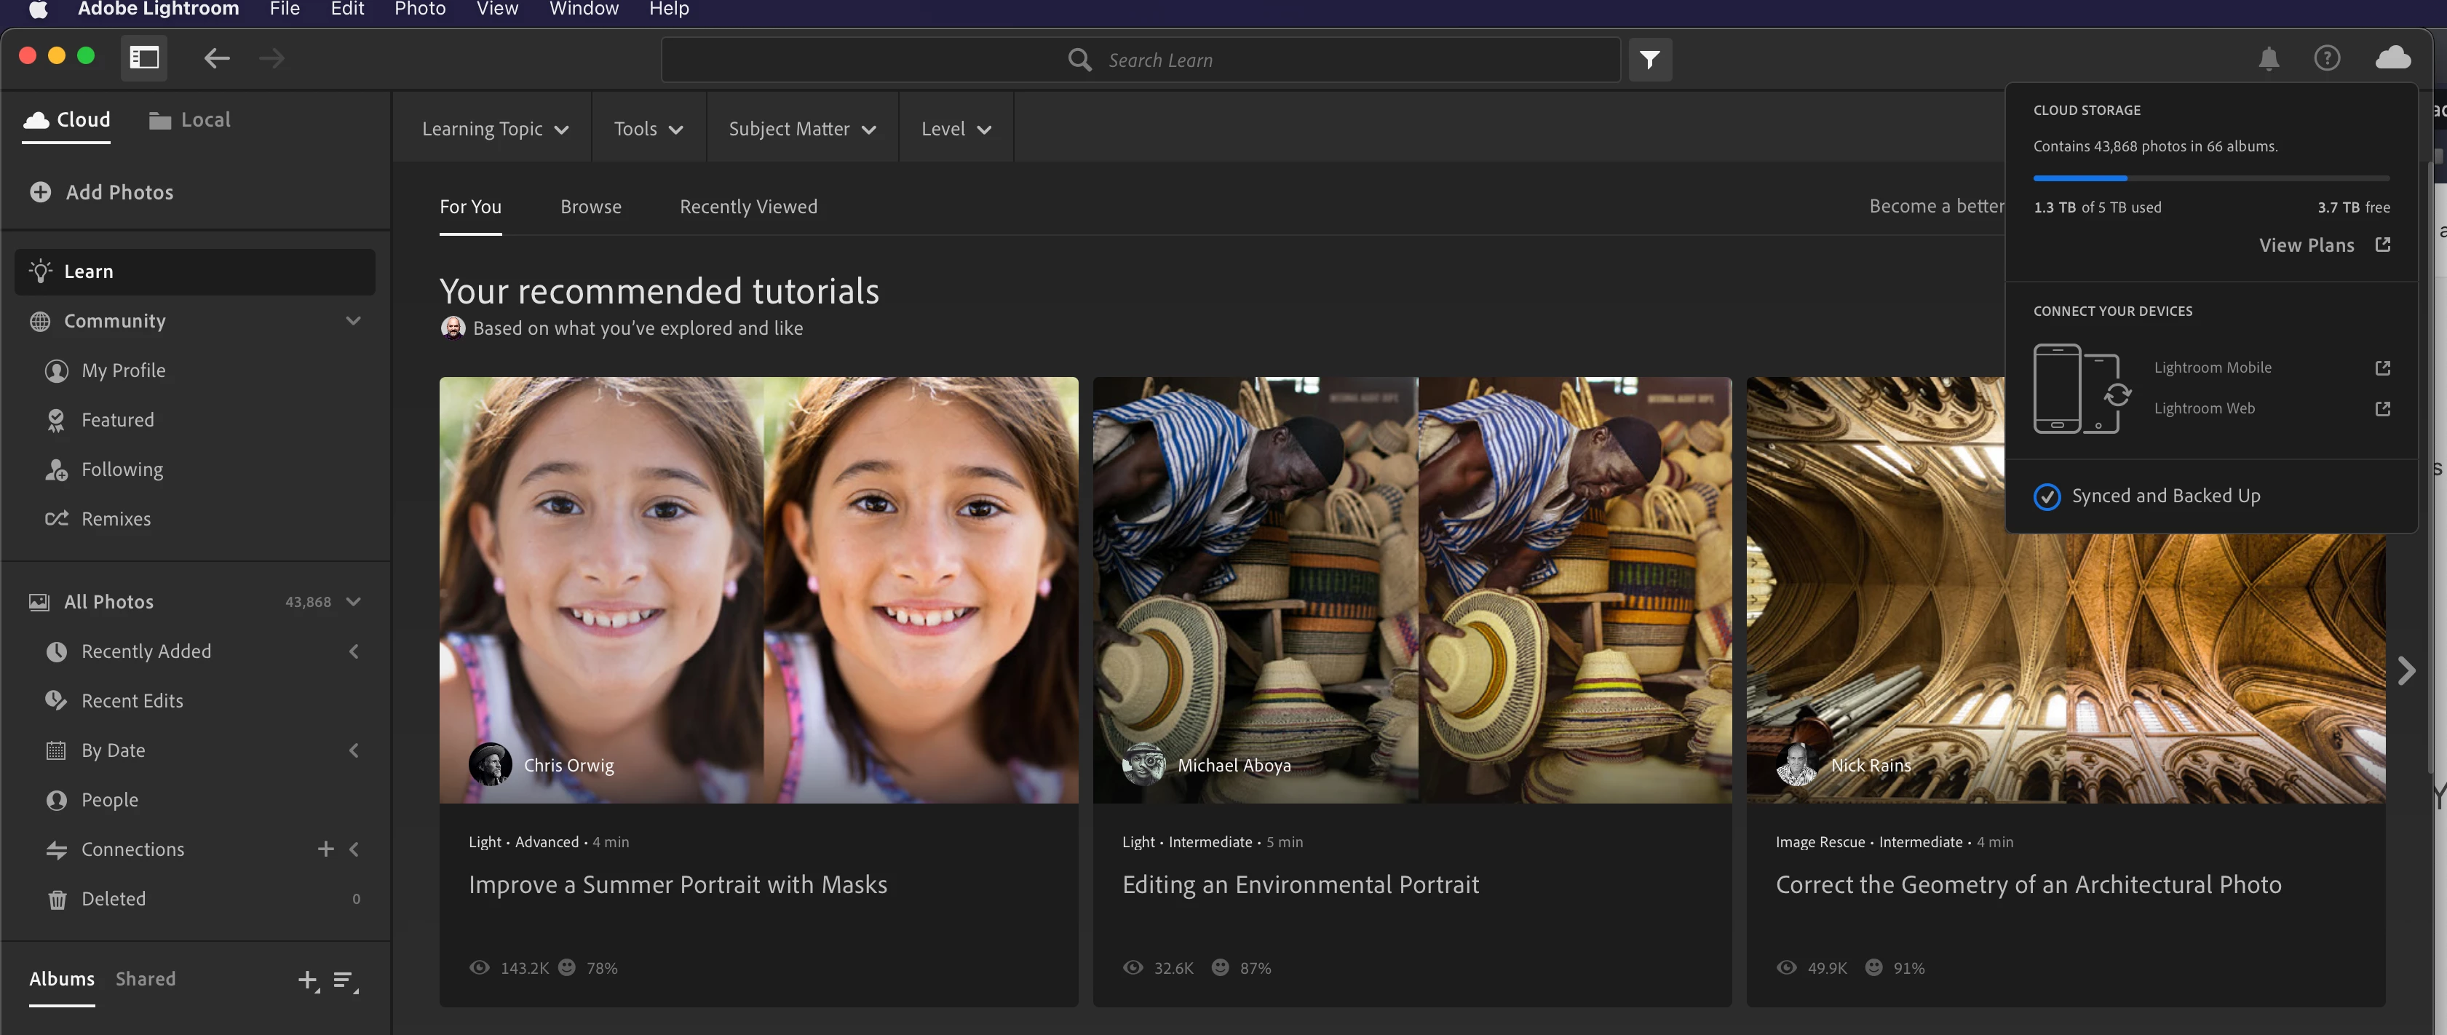Click the back arrow navigation icon

(x=217, y=59)
